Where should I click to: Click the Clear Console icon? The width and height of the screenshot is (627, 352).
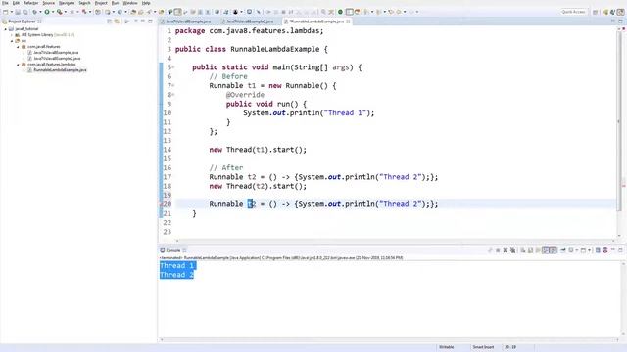523,250
